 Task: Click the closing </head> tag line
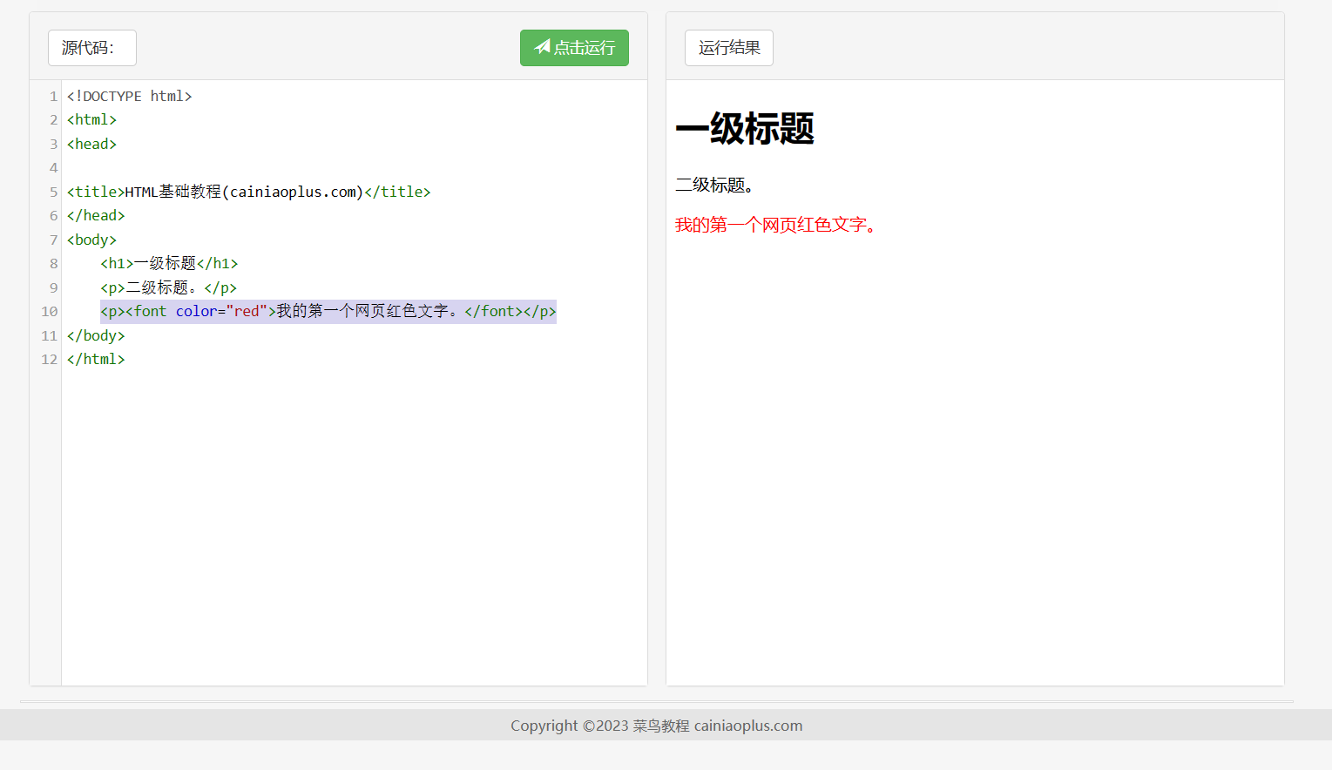96,215
